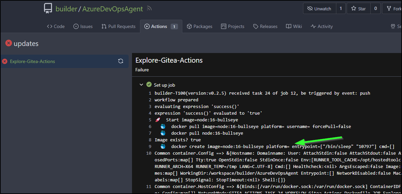Click the rocket icon on log line 5

click(x=158, y=120)
